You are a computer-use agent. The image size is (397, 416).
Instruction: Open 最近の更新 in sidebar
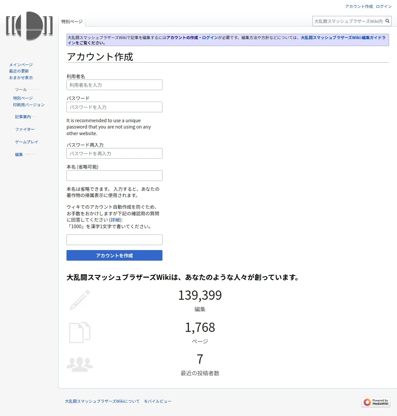click(x=19, y=71)
